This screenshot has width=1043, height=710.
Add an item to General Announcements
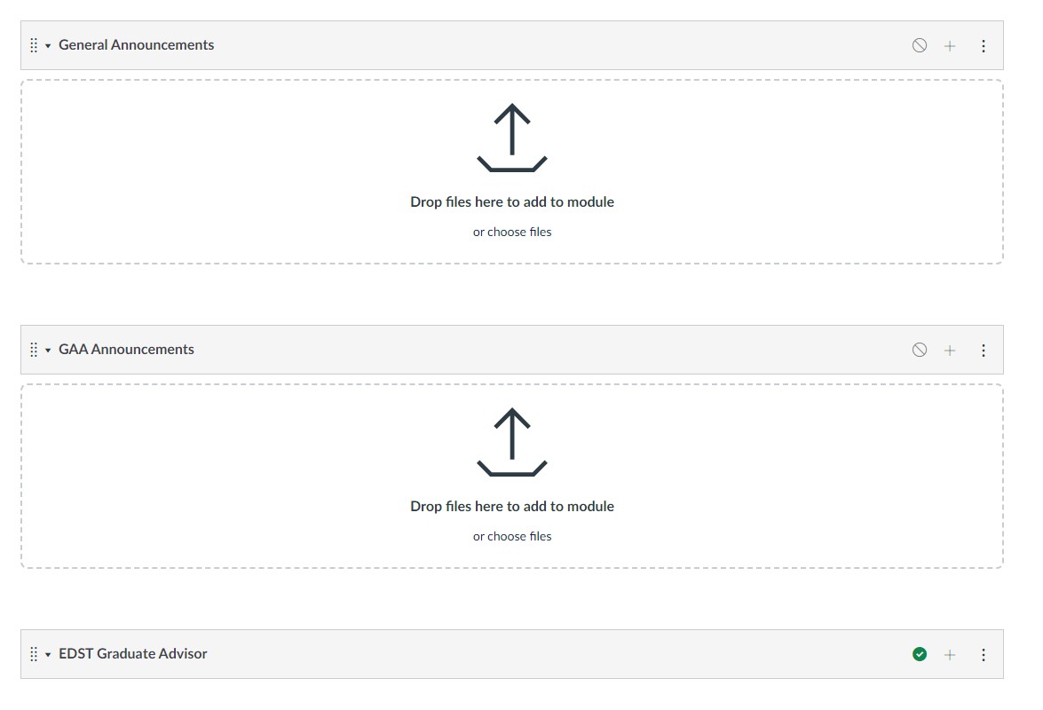[x=950, y=45]
